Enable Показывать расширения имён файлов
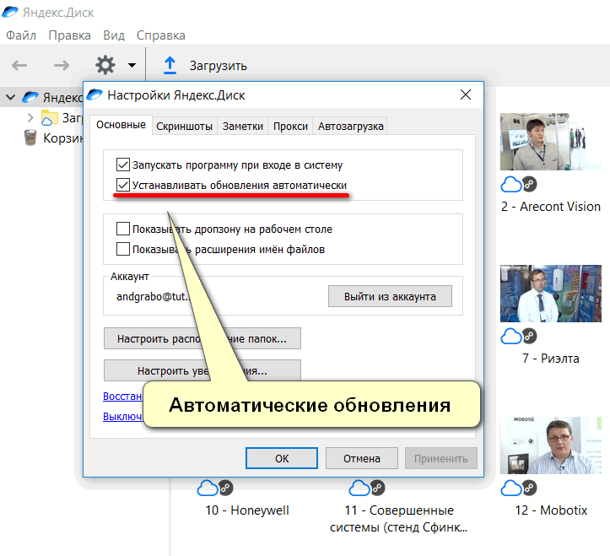 pyautogui.click(x=123, y=249)
